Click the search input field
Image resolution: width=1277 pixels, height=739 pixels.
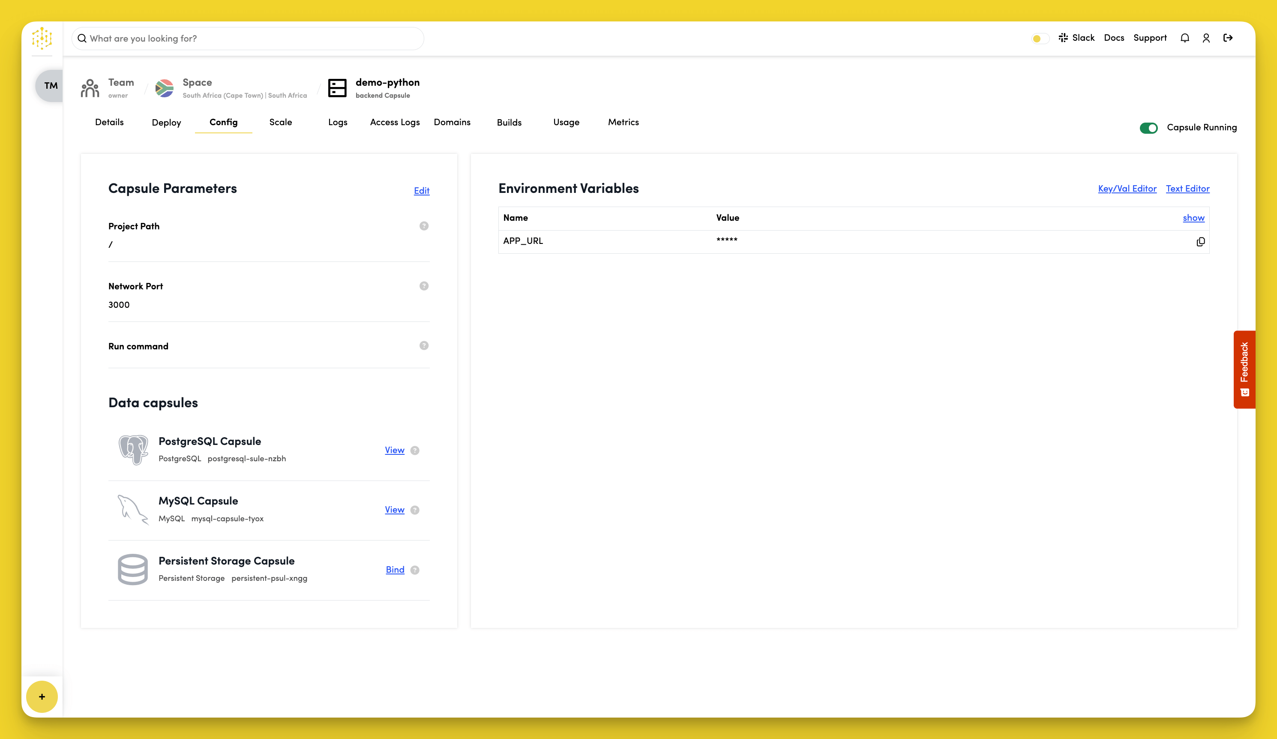pyautogui.click(x=248, y=38)
